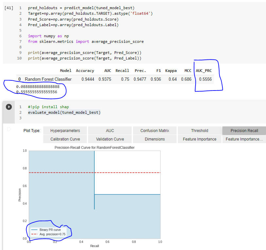Display the Feature Importance plot
The image size is (266, 250).
tap(199, 139)
